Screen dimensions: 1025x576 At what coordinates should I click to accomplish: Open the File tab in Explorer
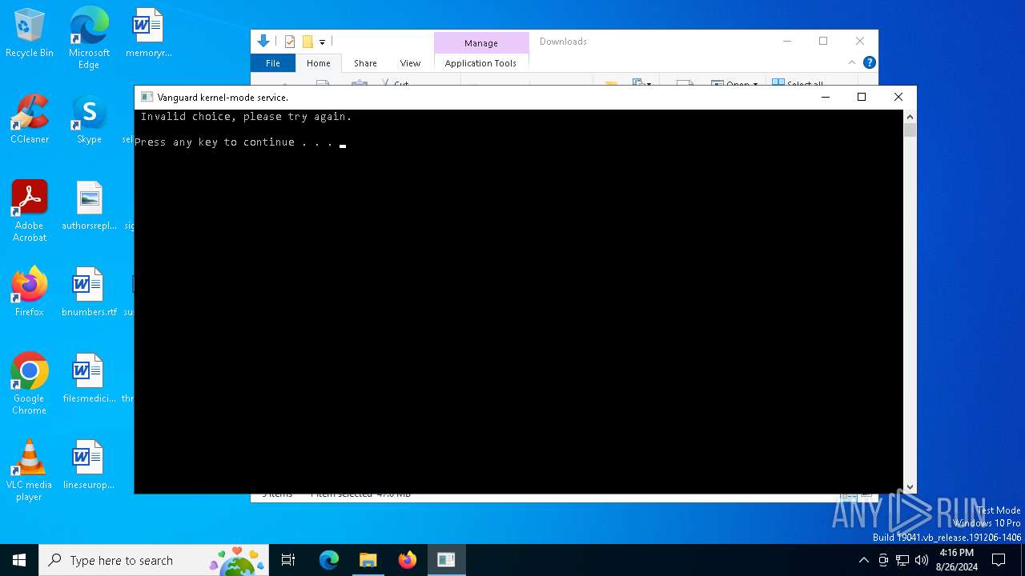click(273, 63)
